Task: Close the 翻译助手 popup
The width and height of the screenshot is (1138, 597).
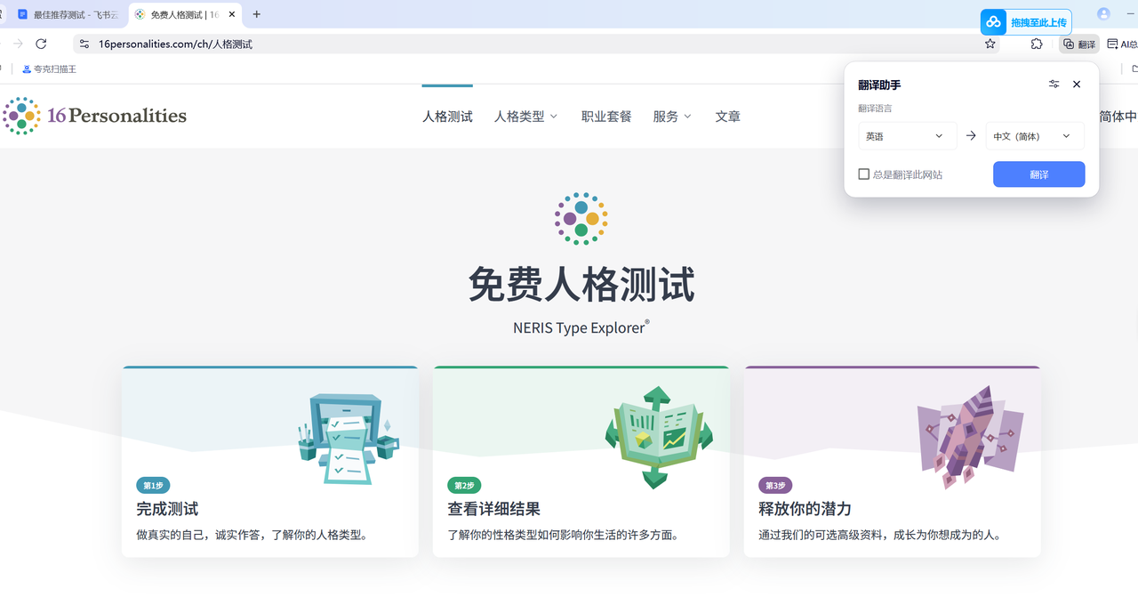Action: click(1077, 84)
